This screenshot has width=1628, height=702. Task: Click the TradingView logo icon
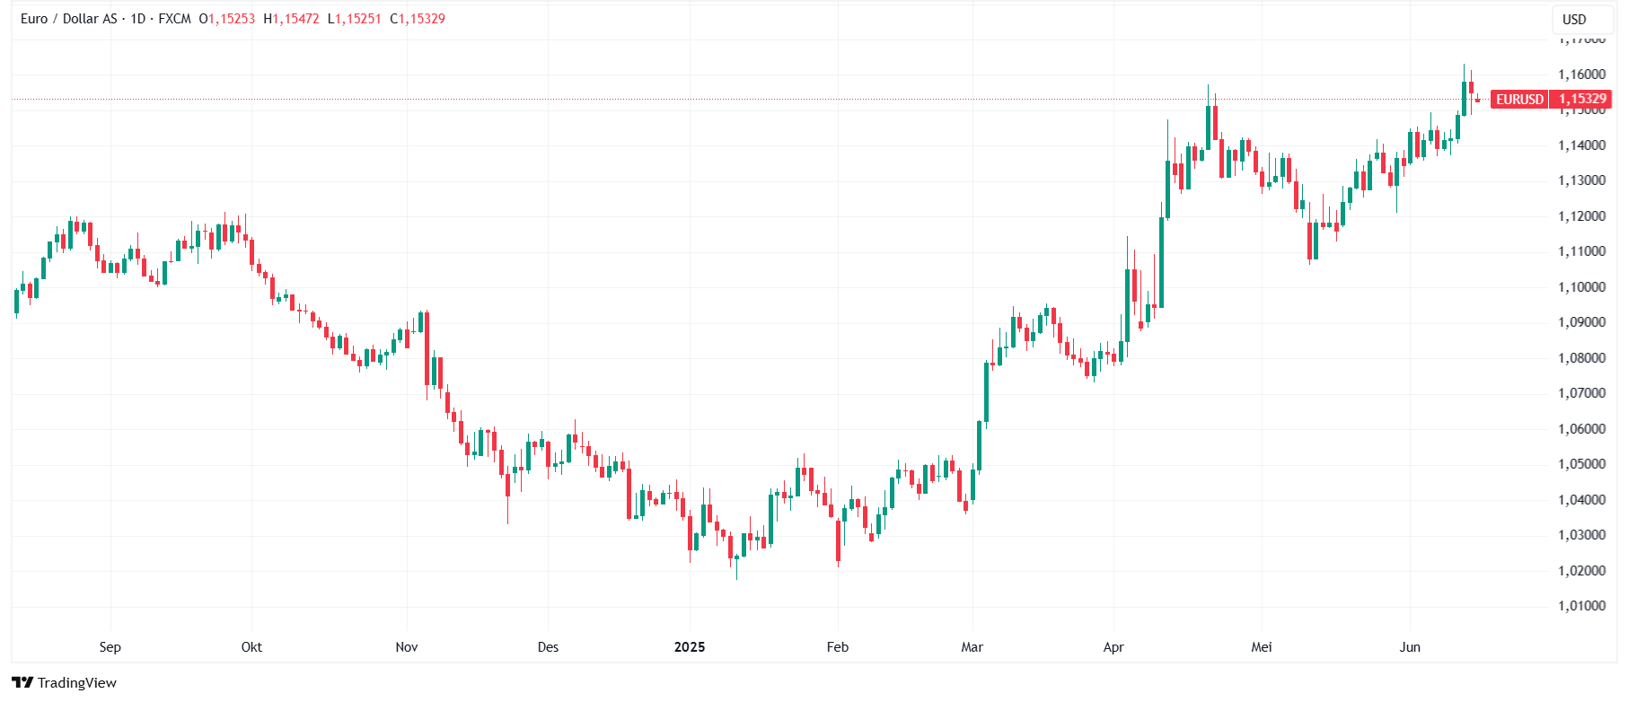(22, 682)
